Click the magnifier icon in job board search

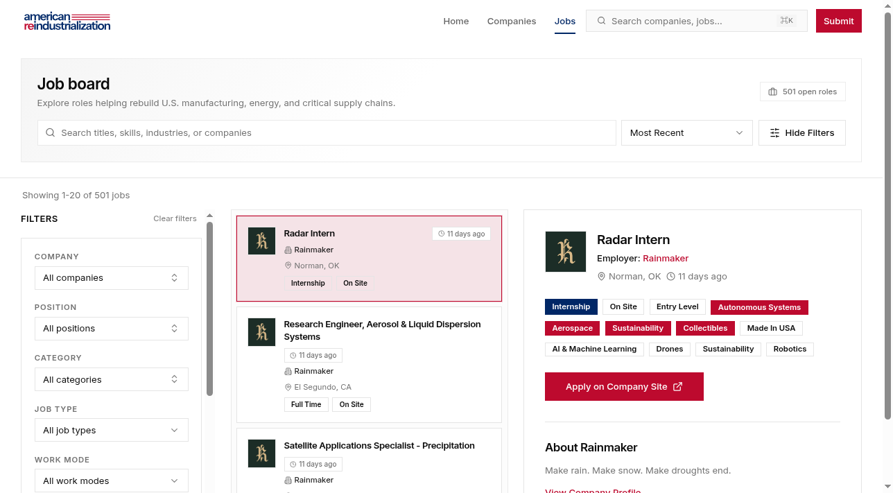point(50,132)
